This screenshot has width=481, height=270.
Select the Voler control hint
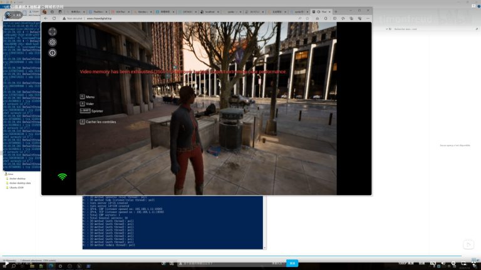[87, 104]
